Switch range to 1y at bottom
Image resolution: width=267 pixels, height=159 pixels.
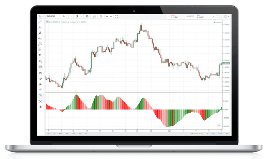[x=55, y=134]
